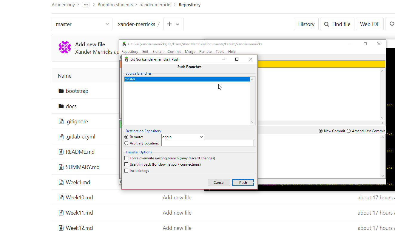Expand the collapsed breadcrumb ellipsis
This screenshot has height=231, width=395.
(x=86, y=5)
